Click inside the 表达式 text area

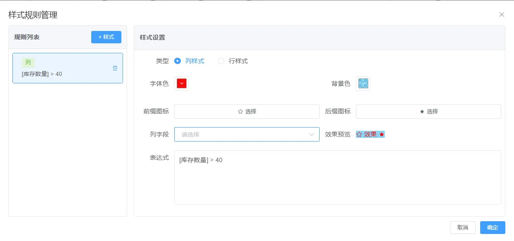click(x=338, y=177)
